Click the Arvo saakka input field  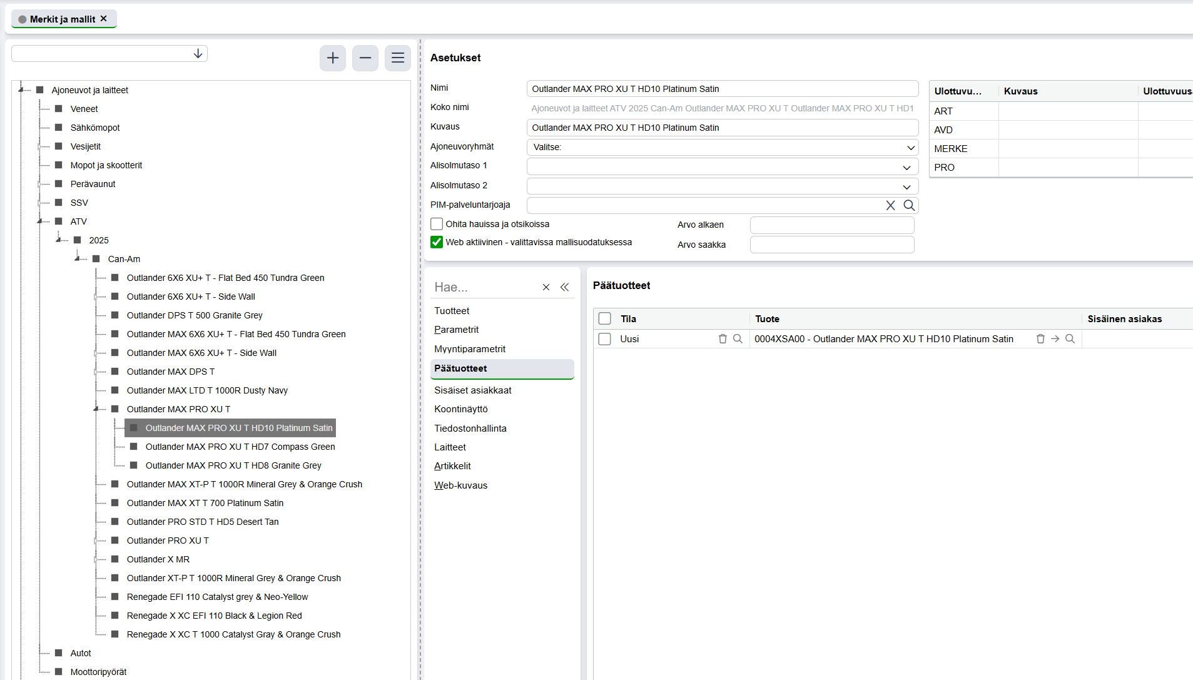pos(832,245)
